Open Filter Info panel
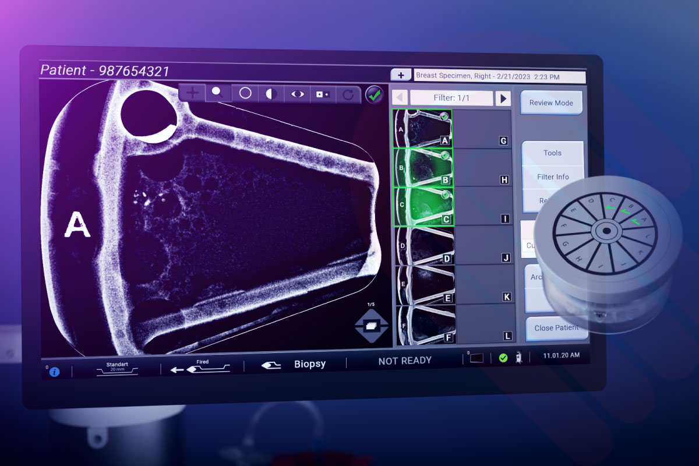The height and width of the screenshot is (466, 699). pyautogui.click(x=552, y=177)
